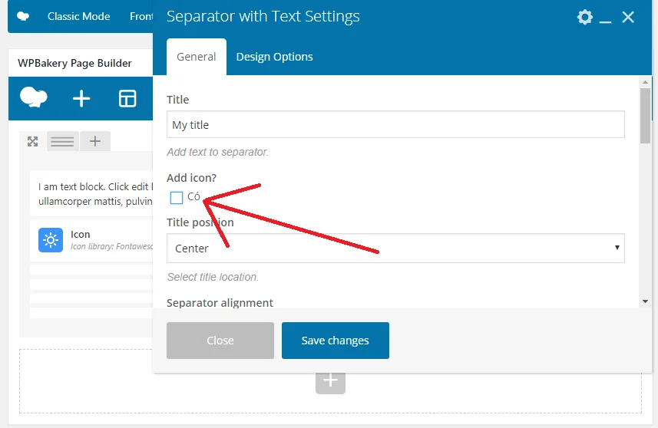Click the row fullscreen expand arrows icon

coord(33,142)
